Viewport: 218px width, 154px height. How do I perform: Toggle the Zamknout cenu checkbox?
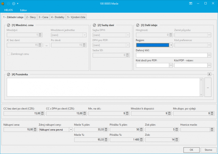pyautogui.click(x=9, y=54)
